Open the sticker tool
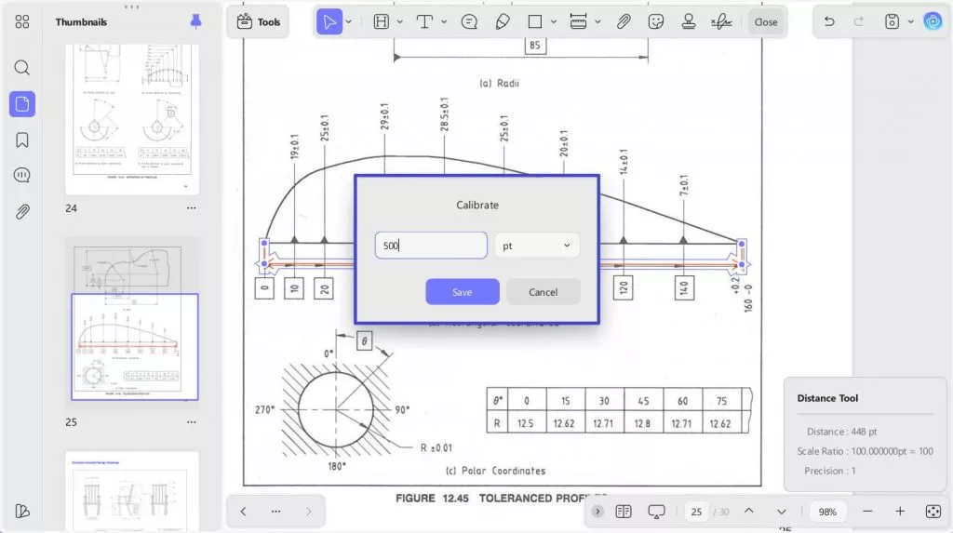This screenshot has width=953, height=533. pyautogui.click(x=656, y=22)
